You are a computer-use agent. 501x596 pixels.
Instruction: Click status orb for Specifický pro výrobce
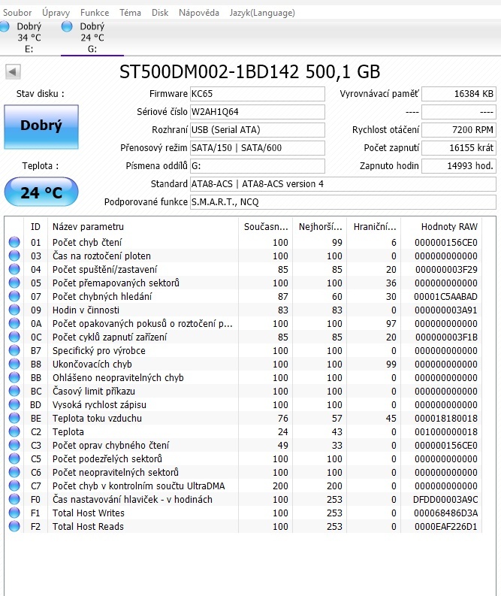point(14,350)
